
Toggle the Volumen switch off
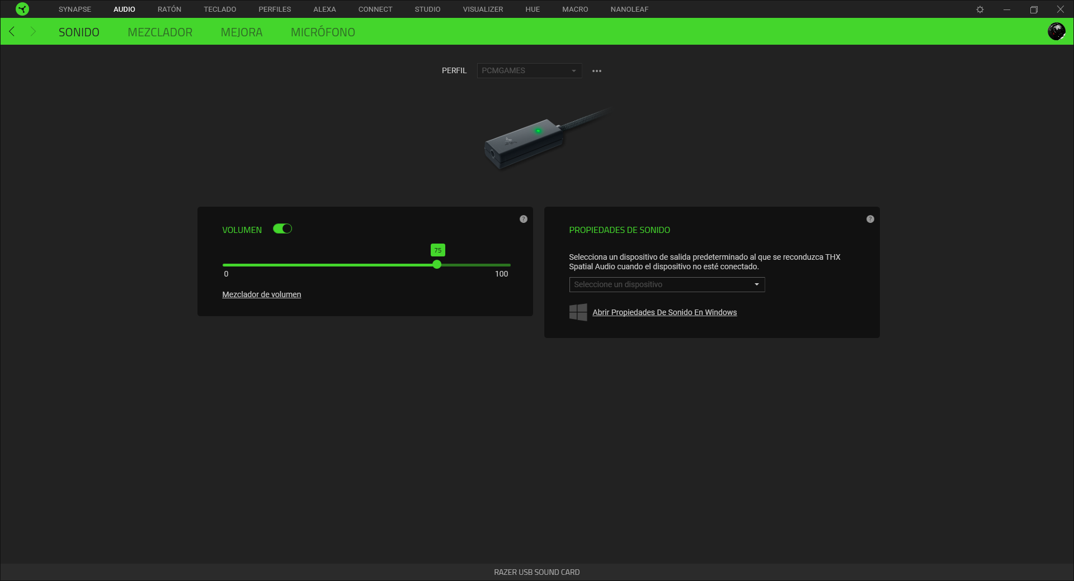[x=282, y=229]
